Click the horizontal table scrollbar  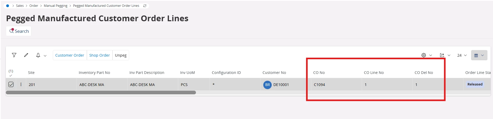pos(101,93)
